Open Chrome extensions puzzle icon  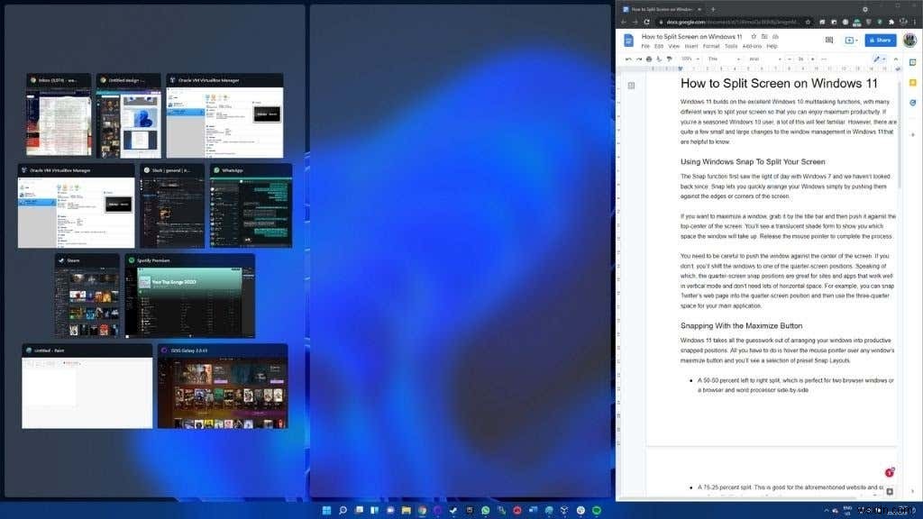coord(891,21)
